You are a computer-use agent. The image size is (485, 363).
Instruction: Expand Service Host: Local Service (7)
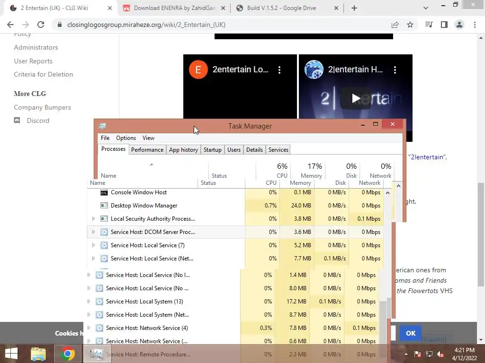[93, 245]
